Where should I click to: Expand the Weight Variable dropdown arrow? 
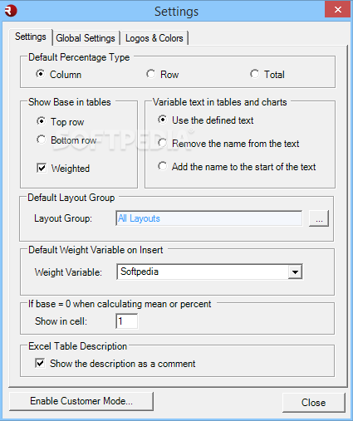(x=295, y=272)
